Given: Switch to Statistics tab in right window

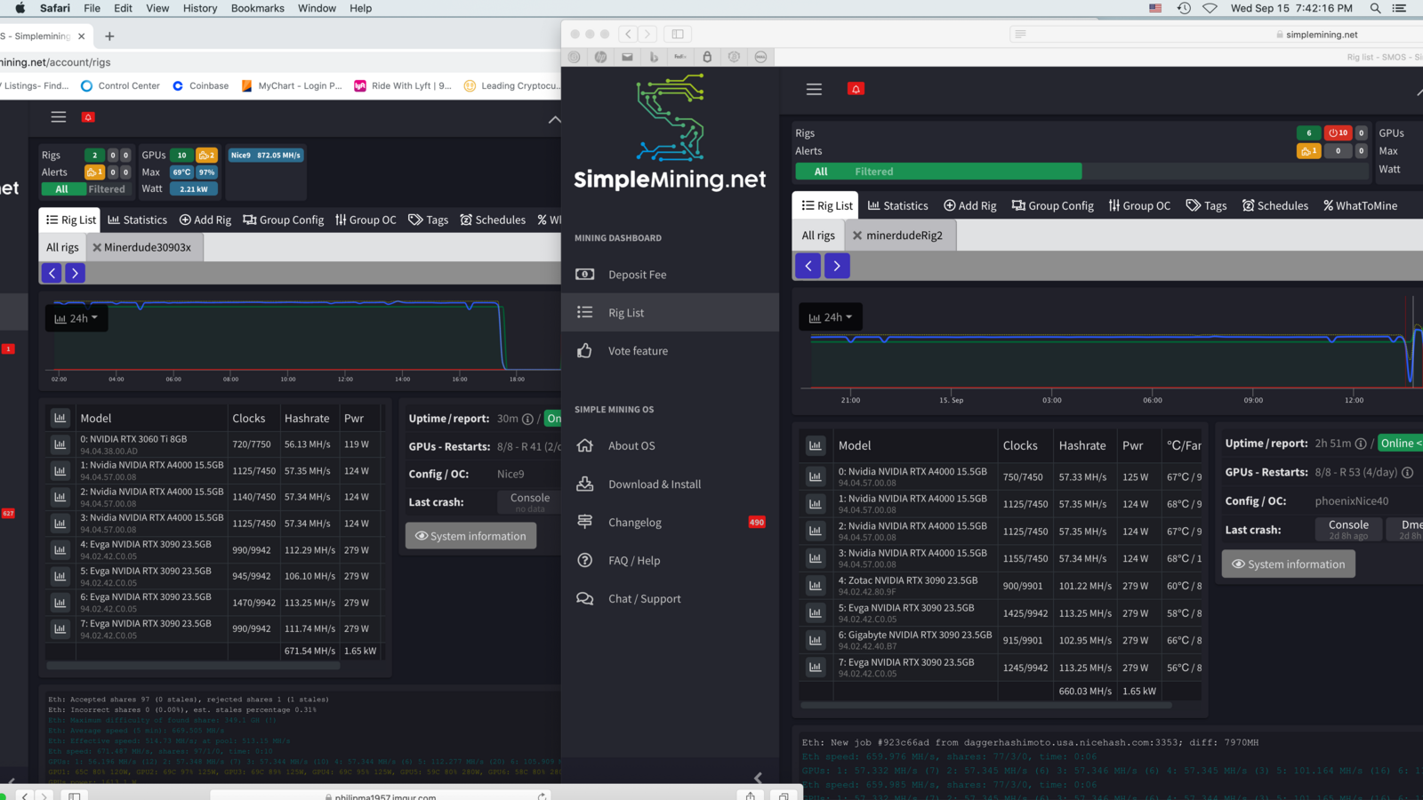Looking at the screenshot, I should tap(897, 205).
